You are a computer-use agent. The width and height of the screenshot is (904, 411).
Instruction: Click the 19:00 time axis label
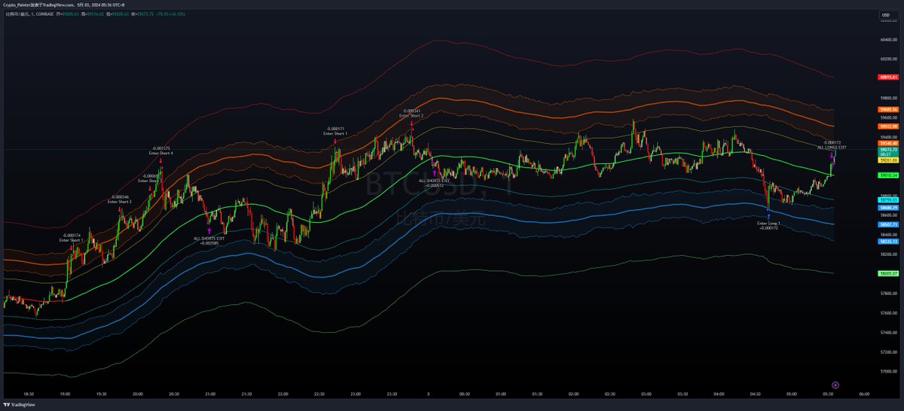click(x=66, y=393)
